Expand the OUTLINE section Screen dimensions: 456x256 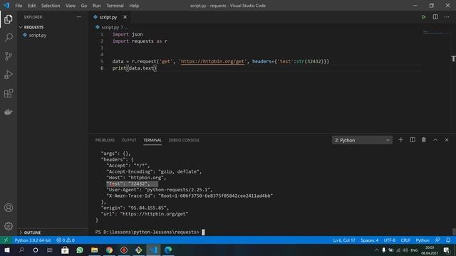pyautogui.click(x=52, y=233)
